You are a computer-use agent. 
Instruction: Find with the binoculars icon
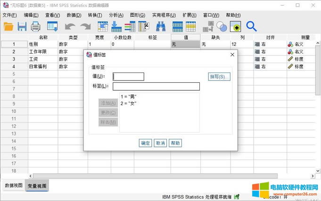[161, 26]
